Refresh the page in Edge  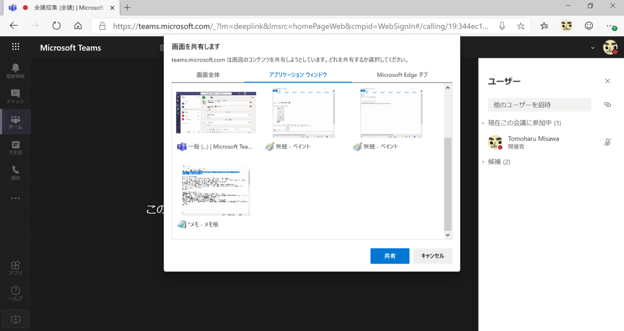pos(57,26)
